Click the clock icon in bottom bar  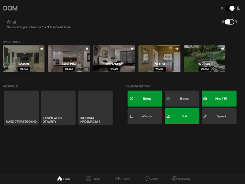click(x=147, y=179)
